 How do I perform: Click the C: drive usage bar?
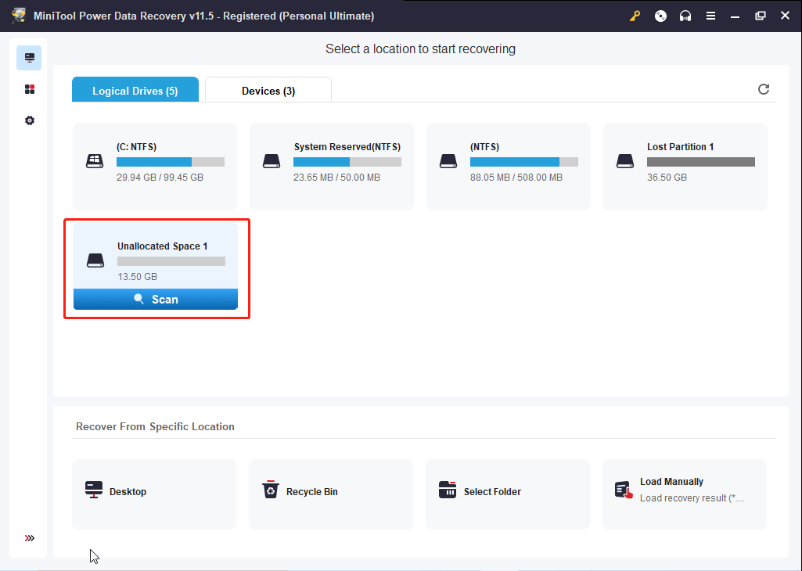tap(171, 162)
